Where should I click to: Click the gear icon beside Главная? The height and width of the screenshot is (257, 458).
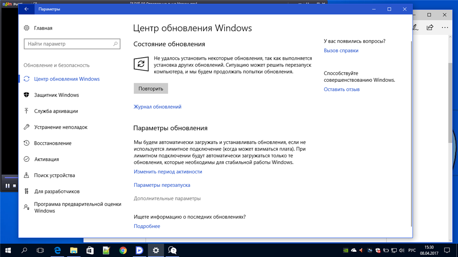point(26,28)
